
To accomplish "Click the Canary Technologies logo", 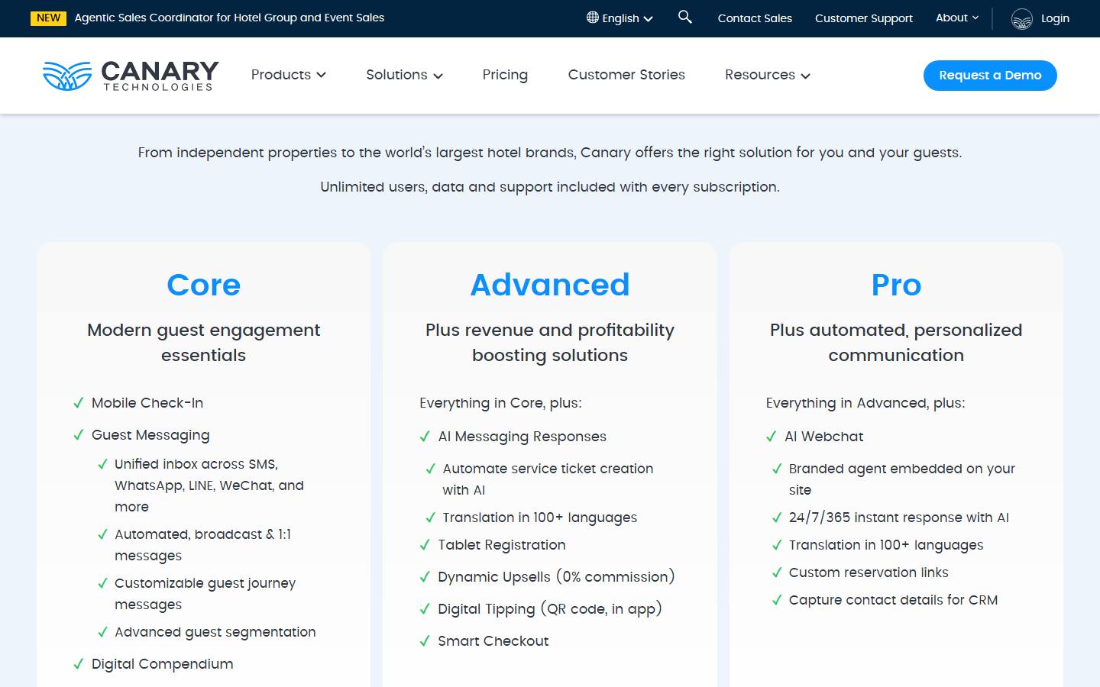I will pos(131,76).
